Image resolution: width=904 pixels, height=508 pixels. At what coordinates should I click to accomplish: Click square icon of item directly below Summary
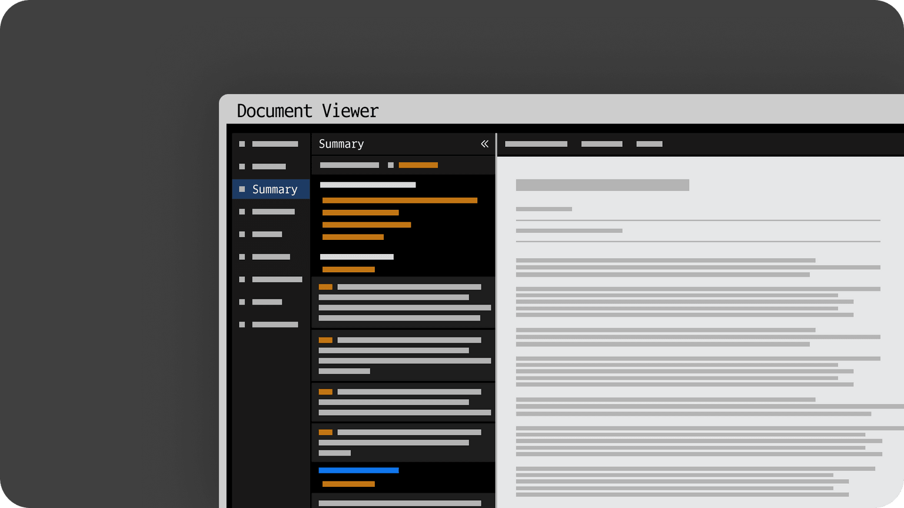[x=242, y=212]
